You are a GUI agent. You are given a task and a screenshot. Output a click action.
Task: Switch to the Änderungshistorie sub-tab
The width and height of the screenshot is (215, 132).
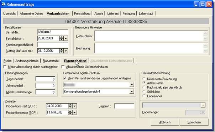pyautogui.click(x=27, y=61)
